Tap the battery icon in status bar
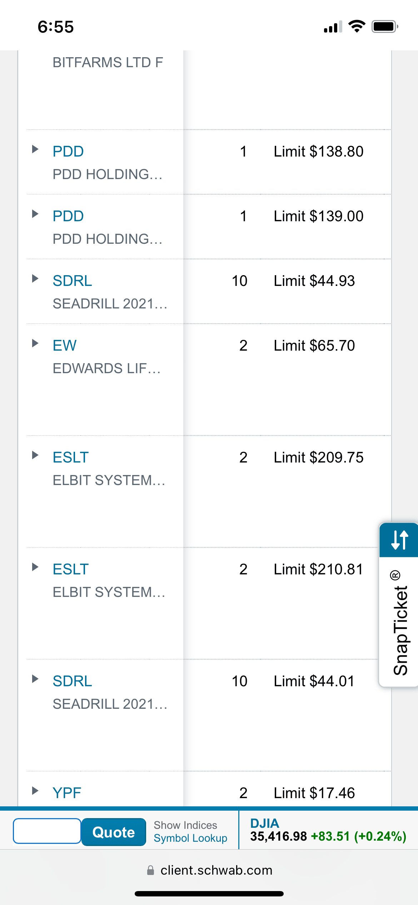Viewport: 418px width, 905px height. click(384, 27)
